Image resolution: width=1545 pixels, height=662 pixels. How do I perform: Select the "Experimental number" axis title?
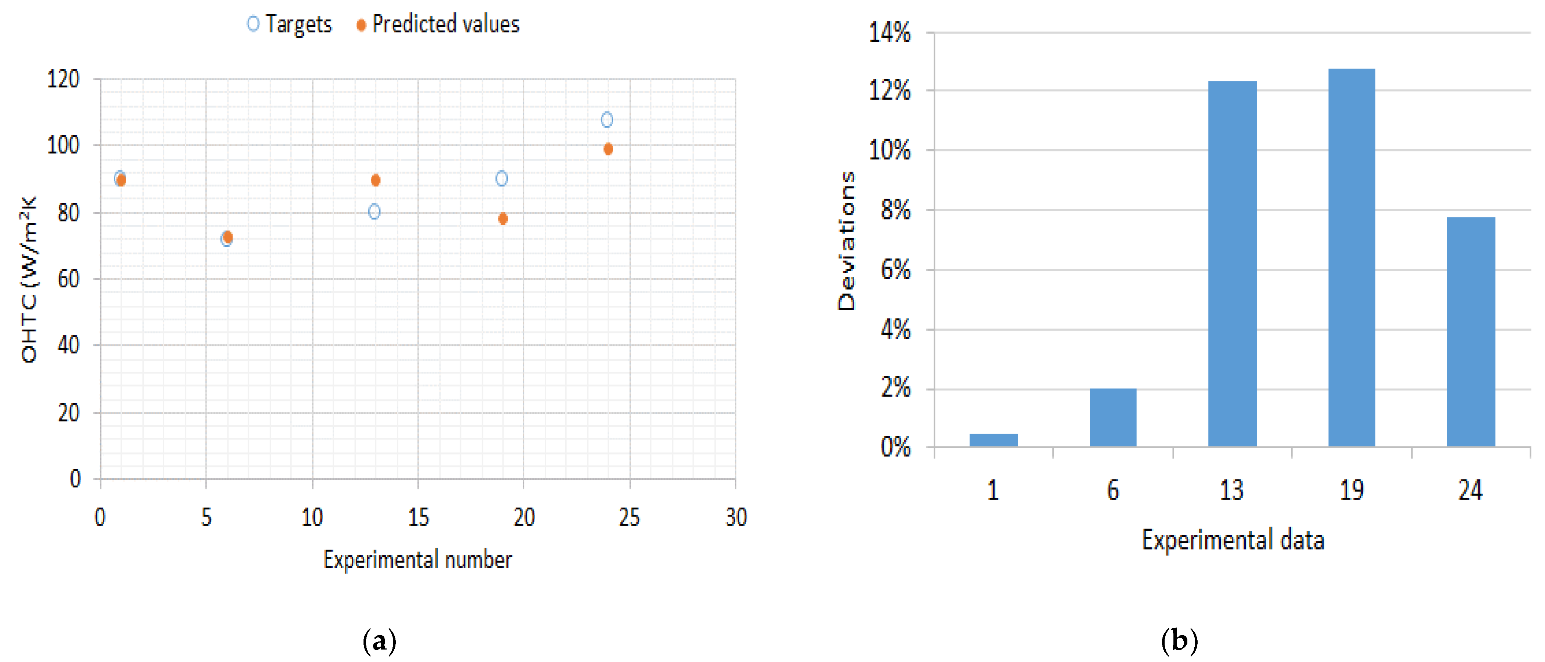point(417,560)
